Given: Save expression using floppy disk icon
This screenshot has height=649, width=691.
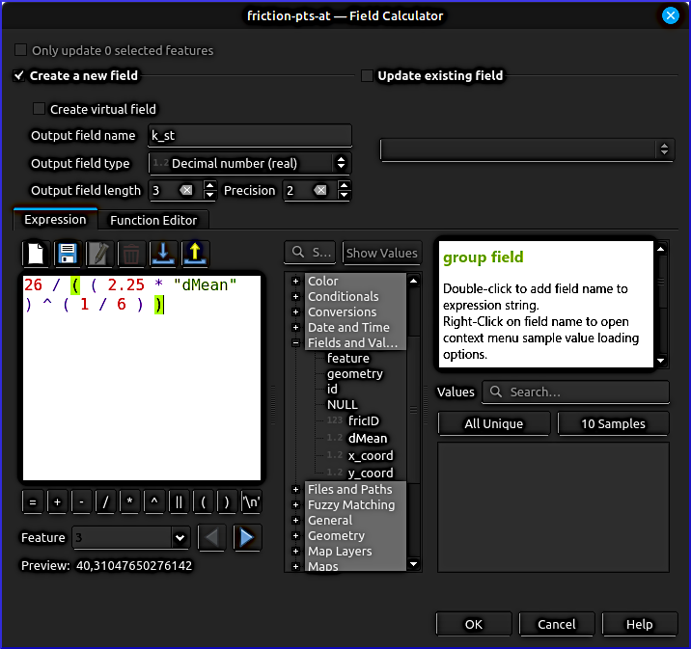Looking at the screenshot, I should (x=68, y=254).
